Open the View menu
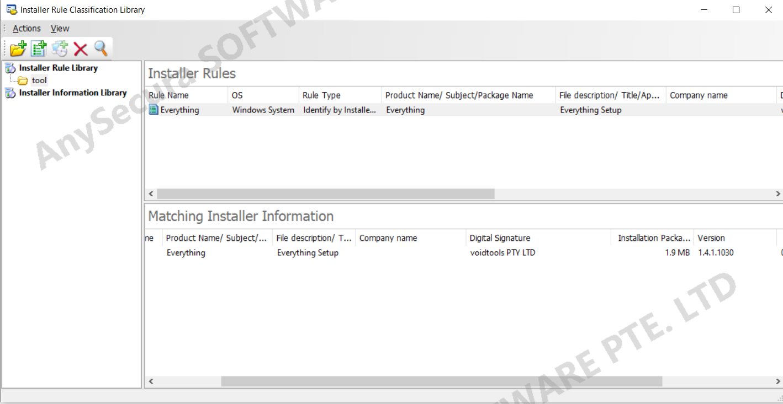The width and height of the screenshot is (783, 404). [60, 29]
